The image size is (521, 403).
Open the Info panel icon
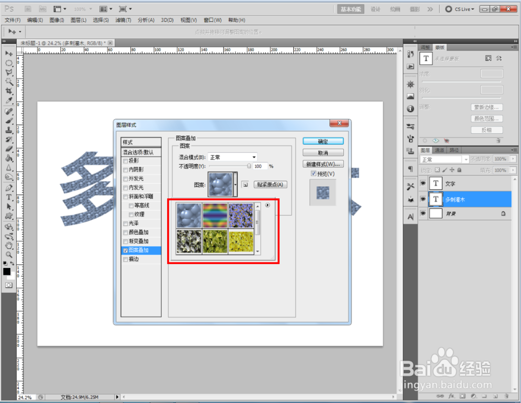[x=411, y=109]
